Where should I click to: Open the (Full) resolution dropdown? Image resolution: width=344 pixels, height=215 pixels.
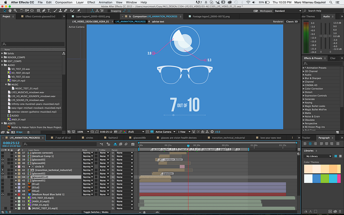136,132
